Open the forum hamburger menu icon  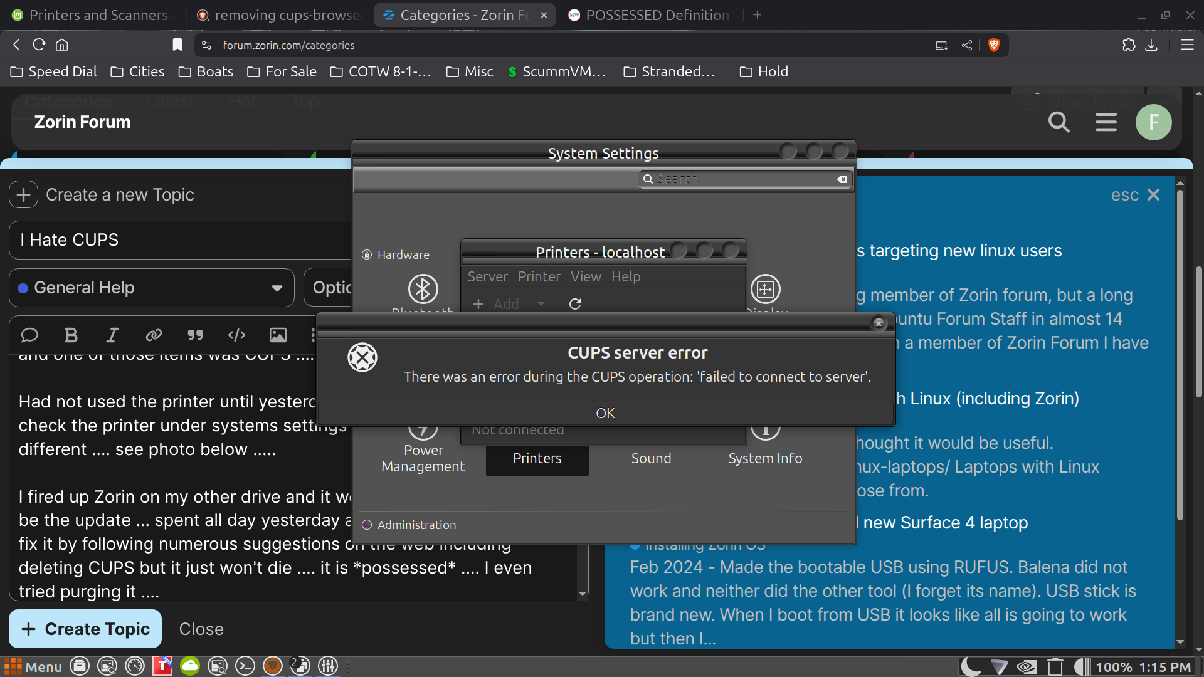pos(1106,122)
